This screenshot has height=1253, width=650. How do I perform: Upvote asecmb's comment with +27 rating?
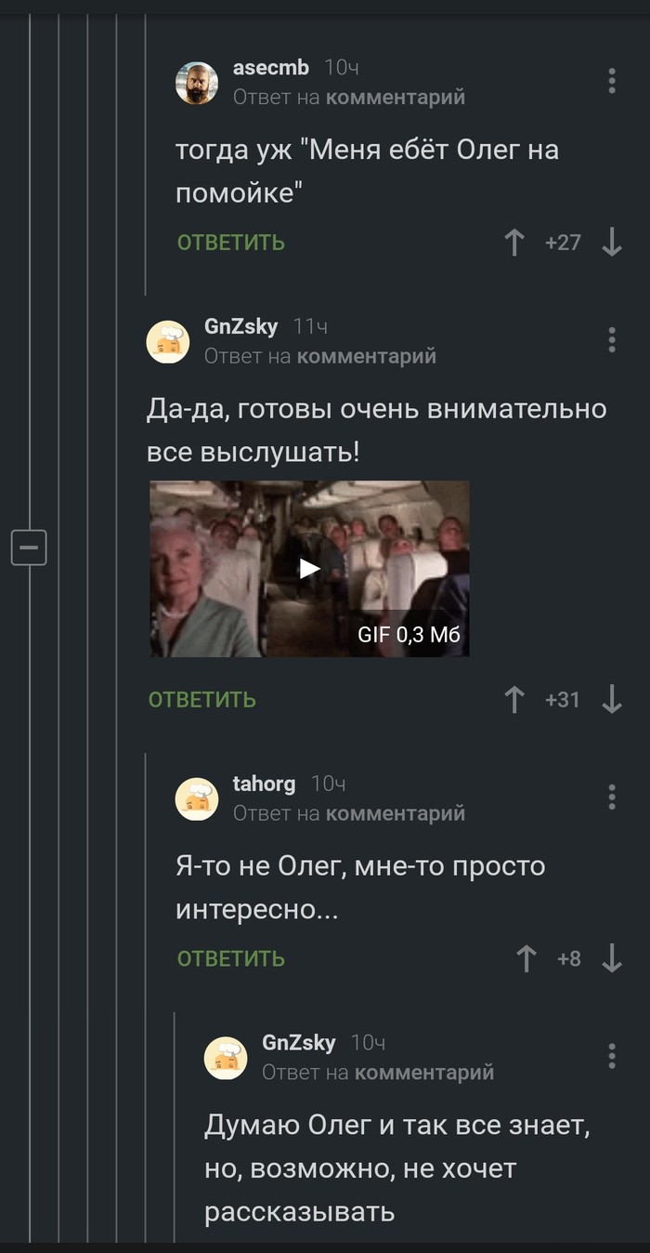click(x=513, y=243)
